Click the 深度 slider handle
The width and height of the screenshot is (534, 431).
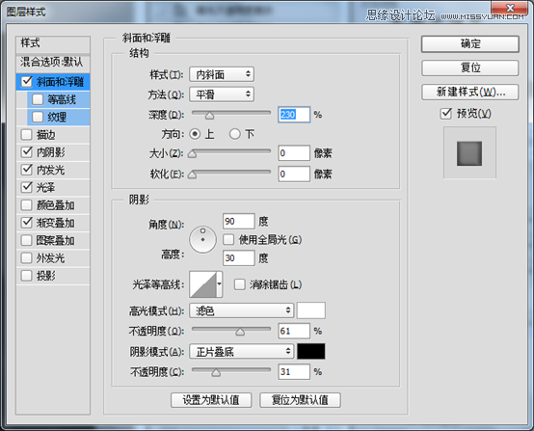210,116
